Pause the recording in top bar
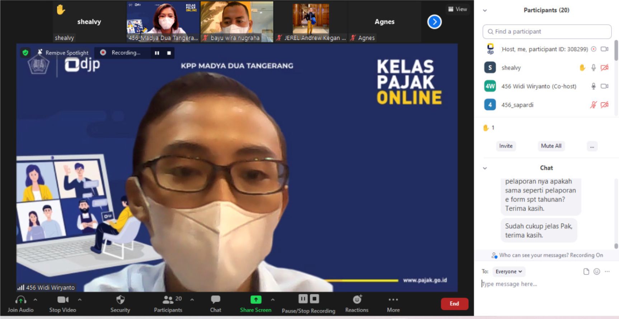 click(157, 53)
